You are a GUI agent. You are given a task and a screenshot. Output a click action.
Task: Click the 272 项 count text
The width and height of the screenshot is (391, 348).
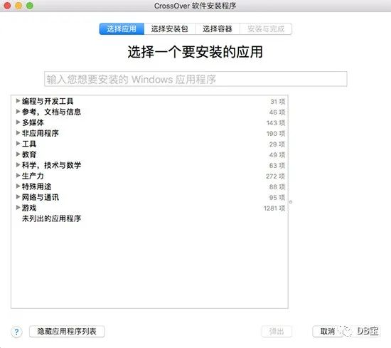tap(275, 176)
